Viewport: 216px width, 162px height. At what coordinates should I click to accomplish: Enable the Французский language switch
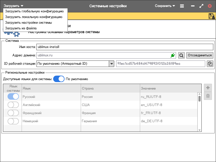pyautogui.click(x=13, y=113)
